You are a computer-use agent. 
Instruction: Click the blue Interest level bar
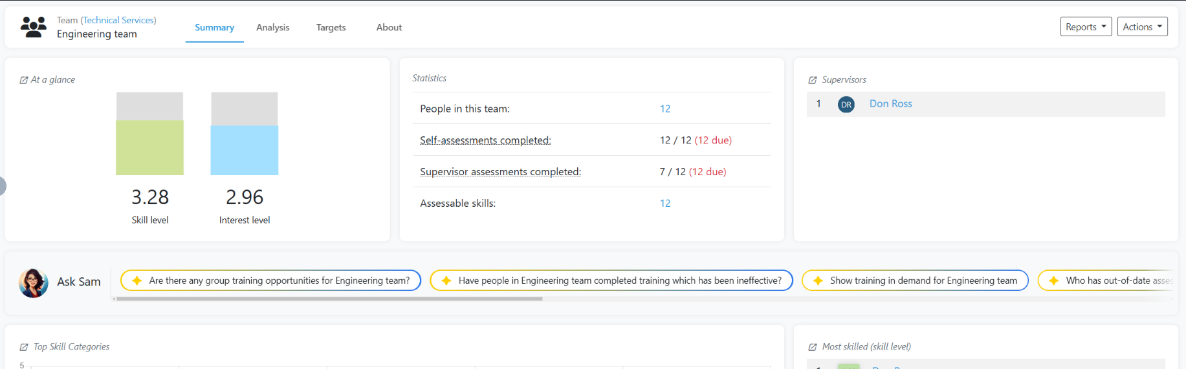click(245, 150)
